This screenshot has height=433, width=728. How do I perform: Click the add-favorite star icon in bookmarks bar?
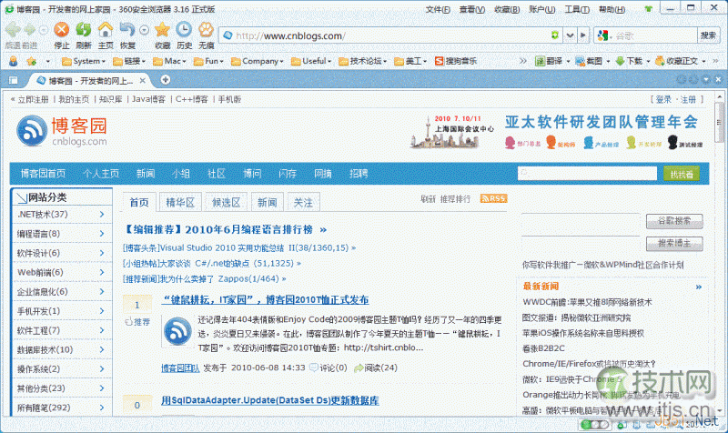(x=32, y=61)
